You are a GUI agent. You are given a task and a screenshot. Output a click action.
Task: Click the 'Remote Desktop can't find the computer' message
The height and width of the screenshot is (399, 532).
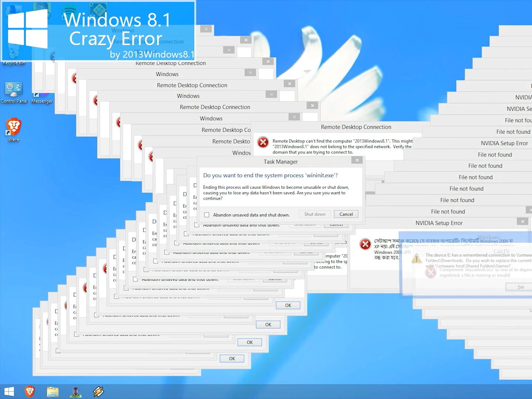click(342, 147)
